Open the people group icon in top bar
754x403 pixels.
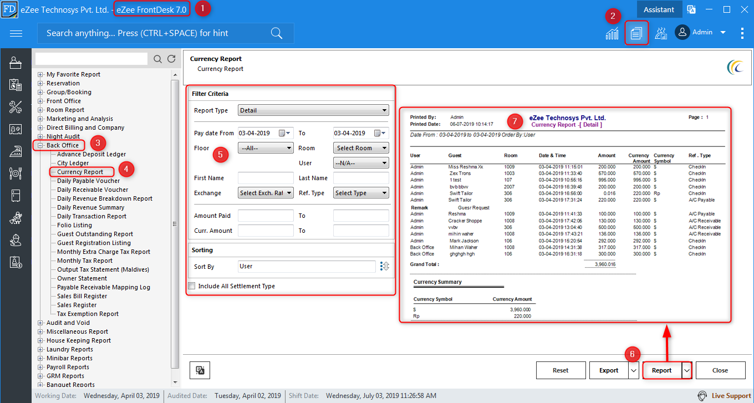pyautogui.click(x=661, y=33)
